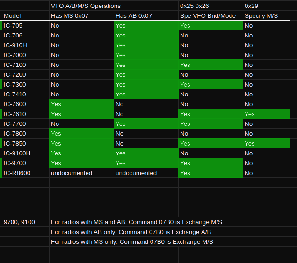
Task: Select IC-7850 'Specify M/S' Yes cell
Action: tap(267, 144)
